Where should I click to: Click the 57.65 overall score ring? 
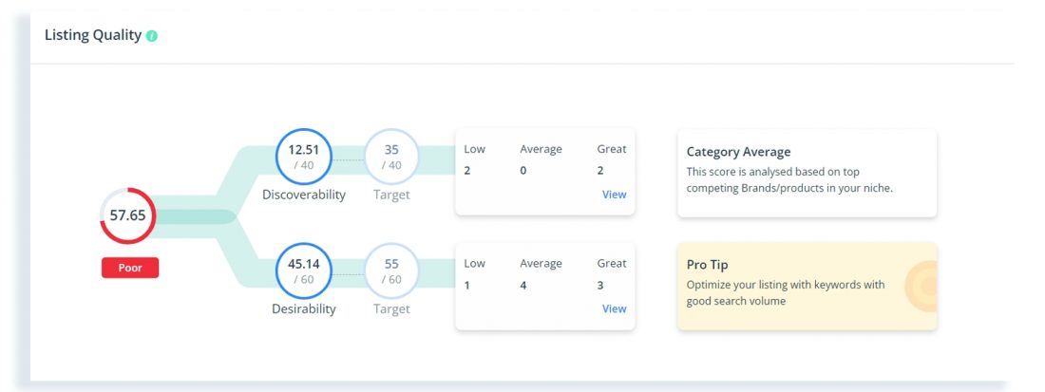pyautogui.click(x=128, y=215)
